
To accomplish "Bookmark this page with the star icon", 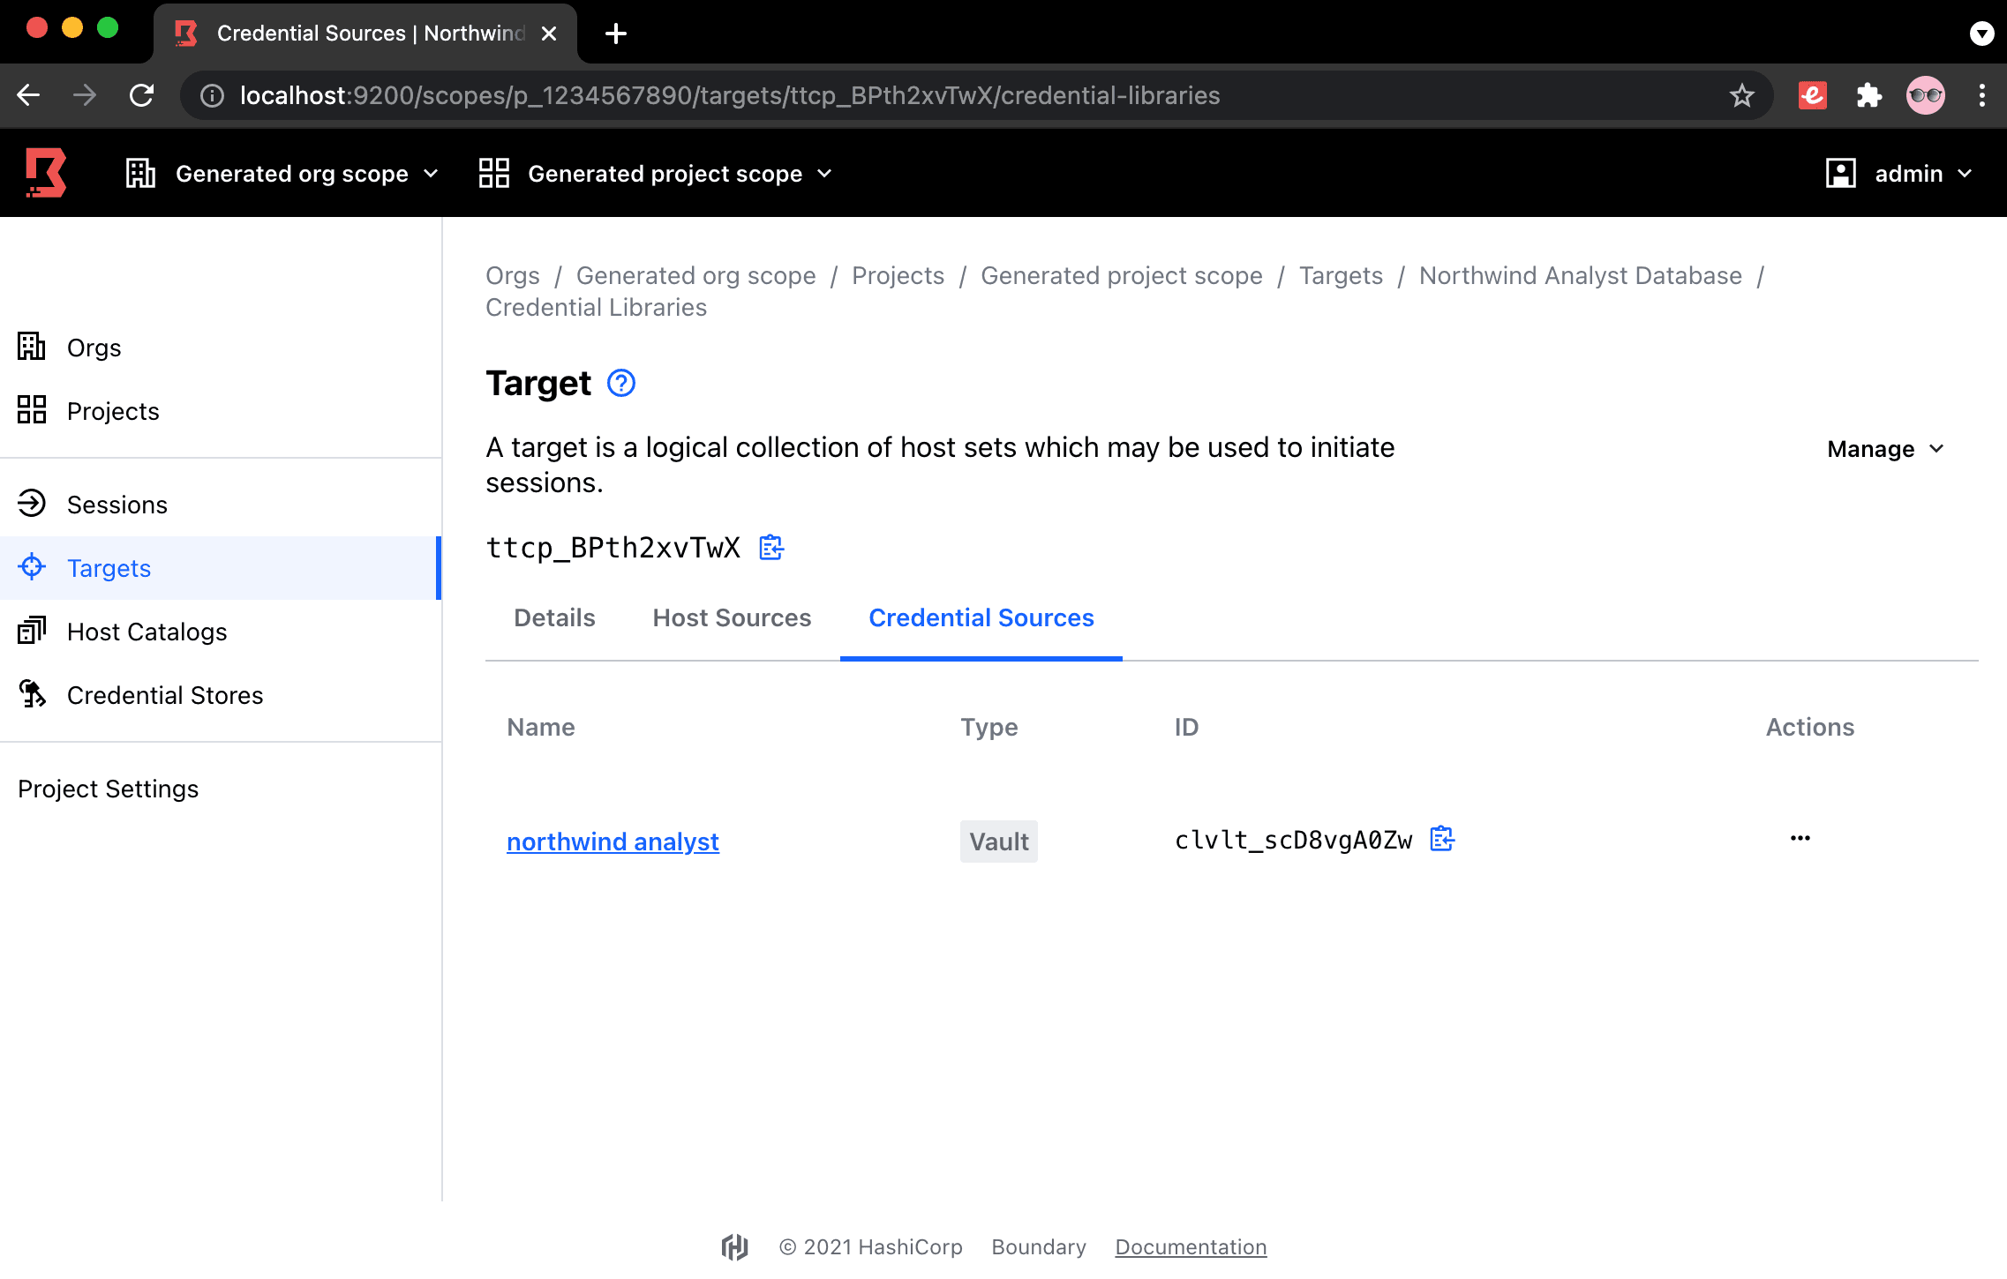I will (1741, 95).
